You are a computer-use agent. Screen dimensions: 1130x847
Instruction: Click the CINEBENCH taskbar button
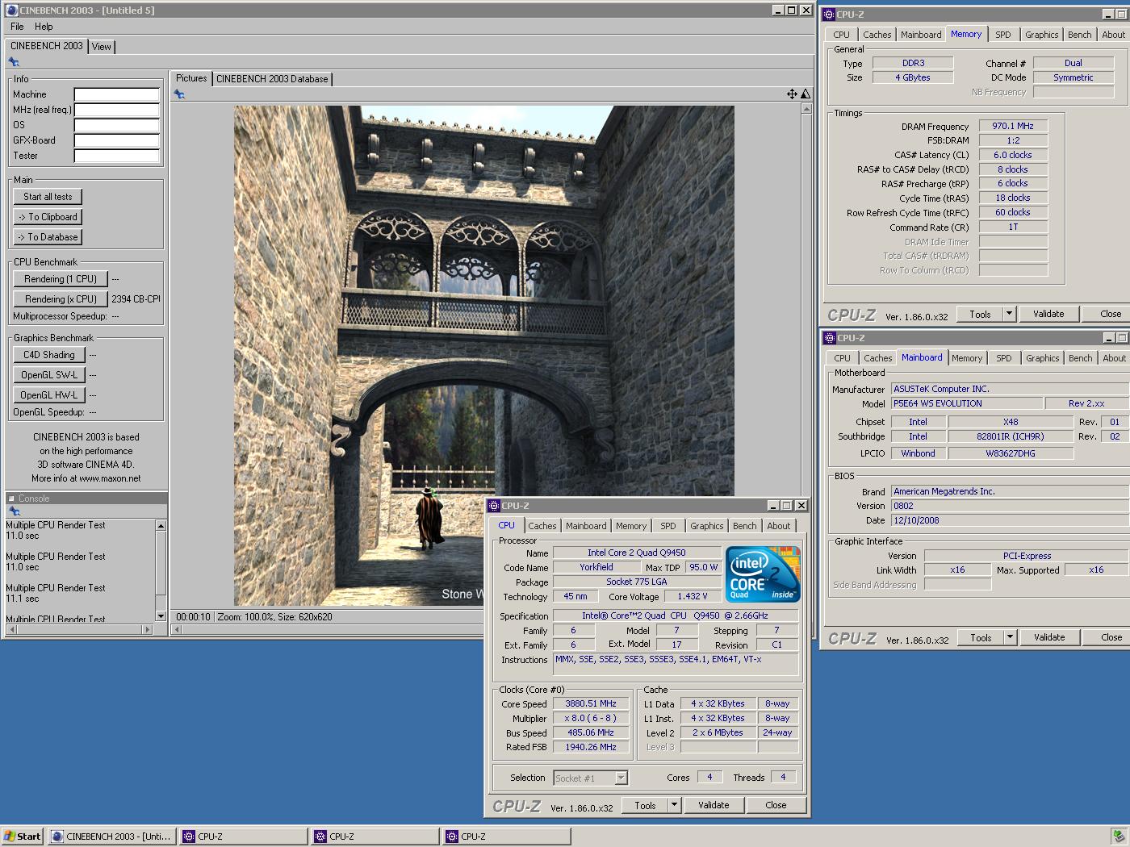coord(111,837)
